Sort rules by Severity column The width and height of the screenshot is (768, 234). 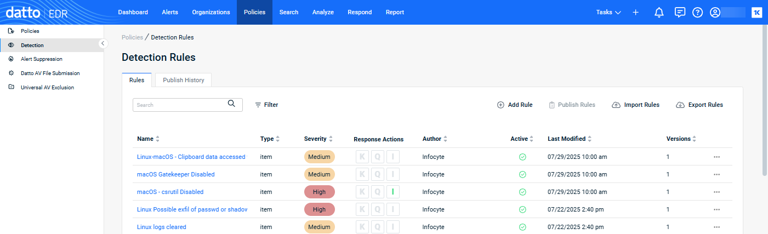point(318,139)
